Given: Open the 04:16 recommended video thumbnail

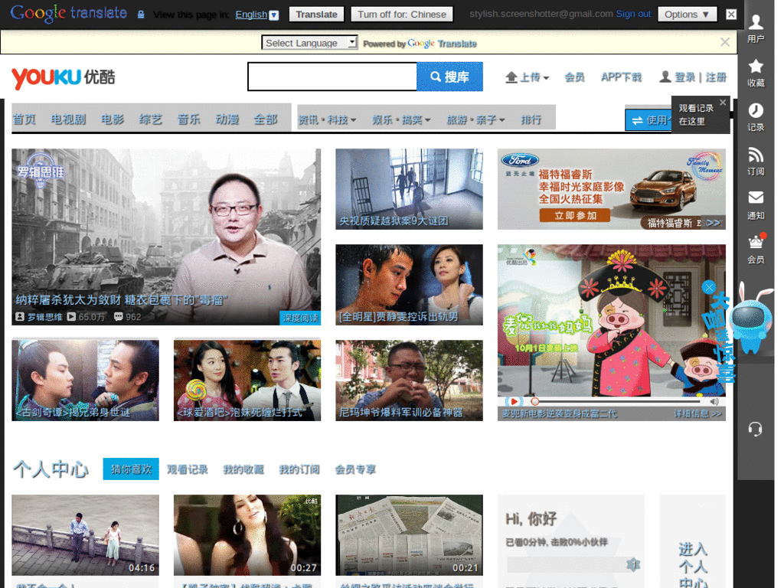Looking at the screenshot, I should (x=85, y=535).
